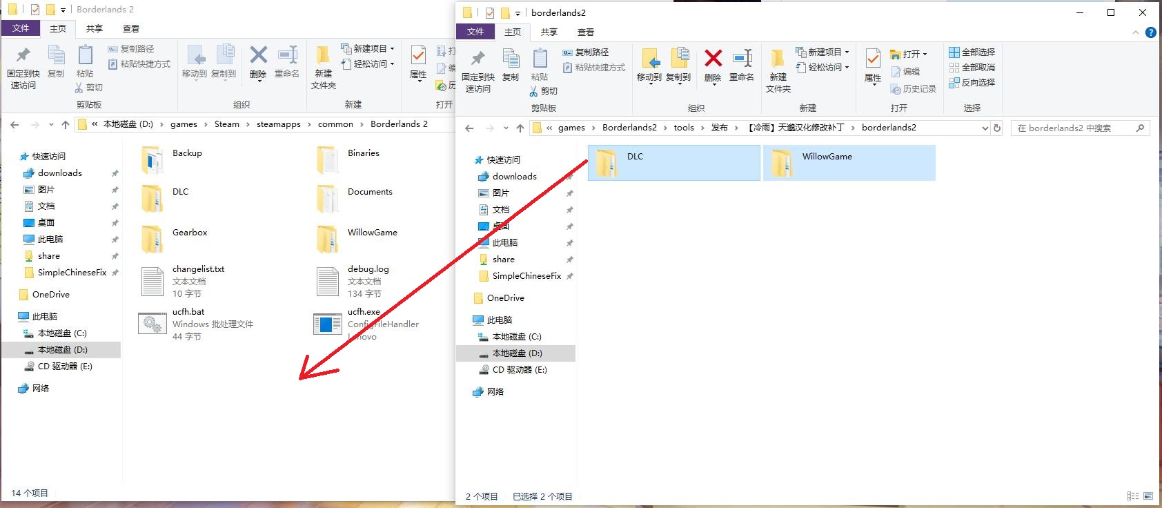Open Share (共享) tab in Borderlands 2 window
1162x508 pixels.
click(95, 28)
